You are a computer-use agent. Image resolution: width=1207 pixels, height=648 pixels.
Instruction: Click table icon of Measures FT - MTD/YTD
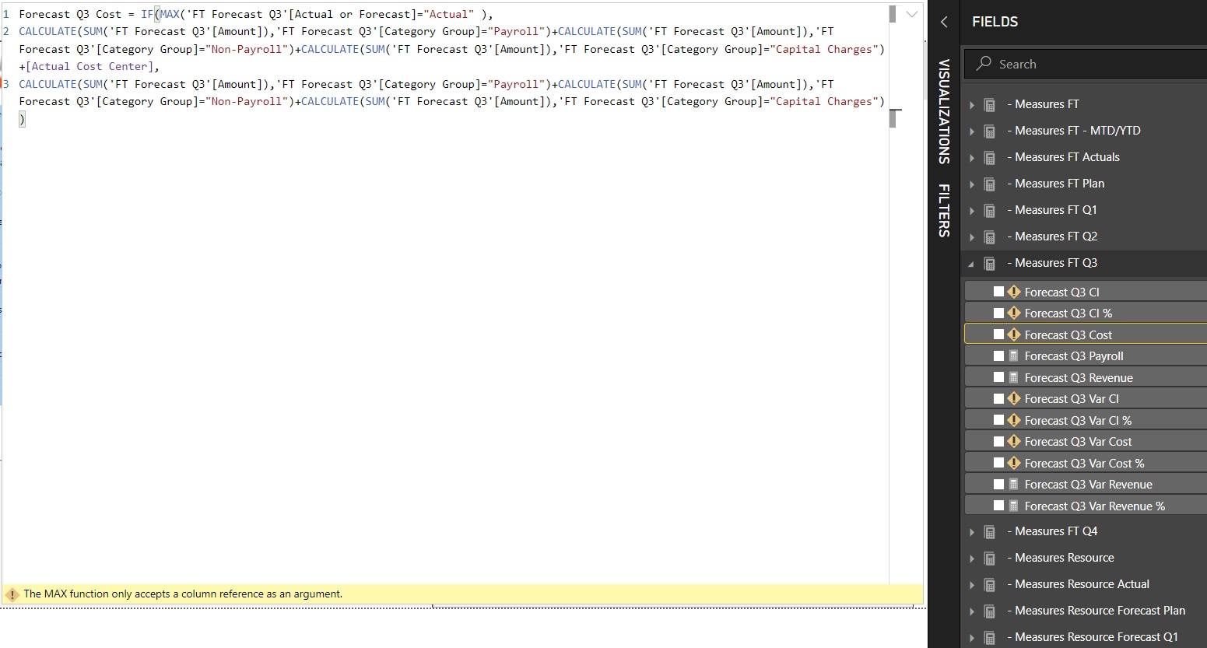coord(990,131)
